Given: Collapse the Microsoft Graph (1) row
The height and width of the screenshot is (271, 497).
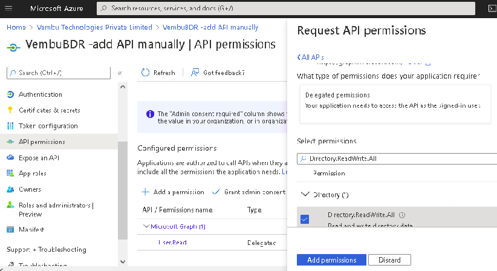Looking at the screenshot, I should pyautogui.click(x=146, y=226).
